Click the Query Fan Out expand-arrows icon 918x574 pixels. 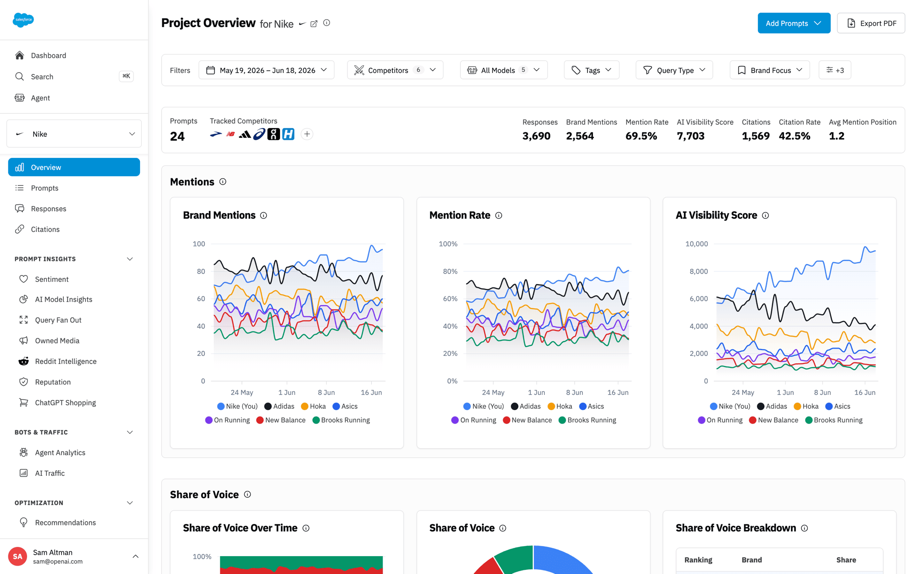(x=23, y=320)
